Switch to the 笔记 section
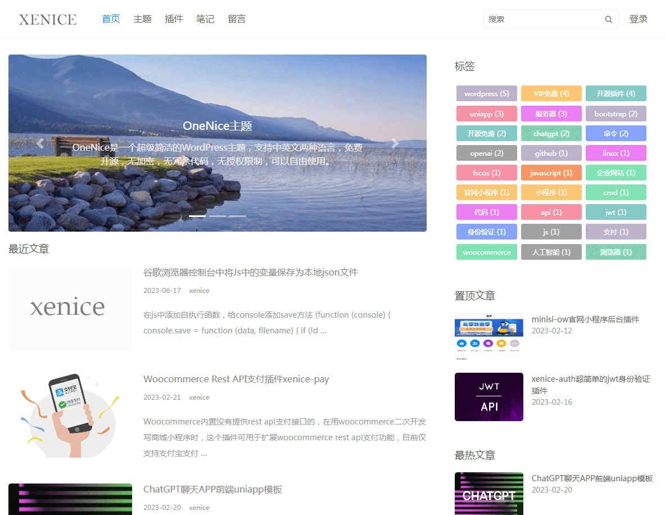This screenshot has height=515, width=665. coord(205,19)
